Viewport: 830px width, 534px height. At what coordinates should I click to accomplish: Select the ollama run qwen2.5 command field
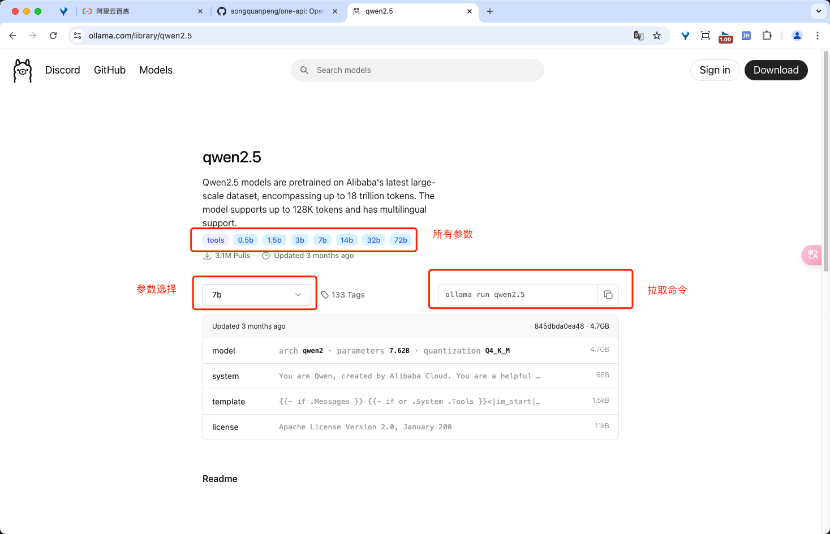click(518, 295)
